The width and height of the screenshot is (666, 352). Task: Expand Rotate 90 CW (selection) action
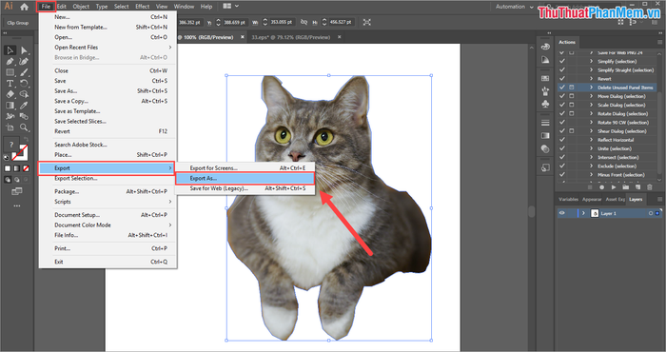pos(591,123)
